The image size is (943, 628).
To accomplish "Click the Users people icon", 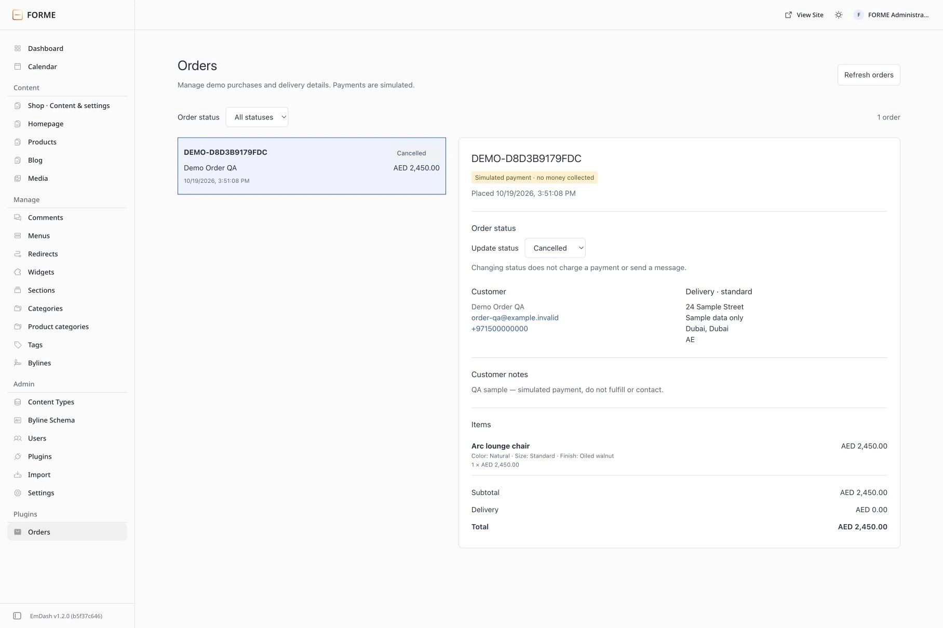I will coord(18,438).
